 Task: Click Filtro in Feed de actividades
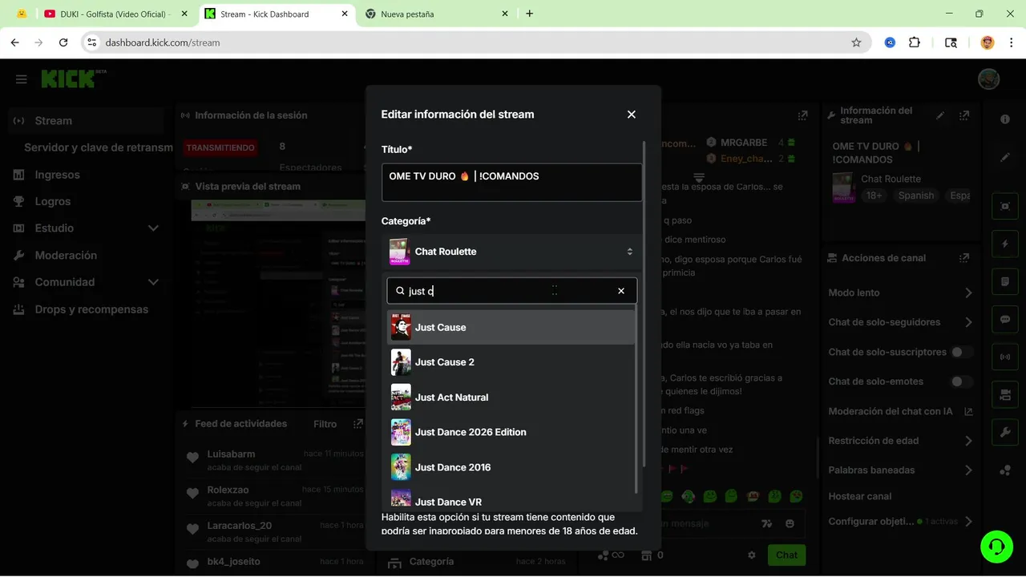[325, 424]
